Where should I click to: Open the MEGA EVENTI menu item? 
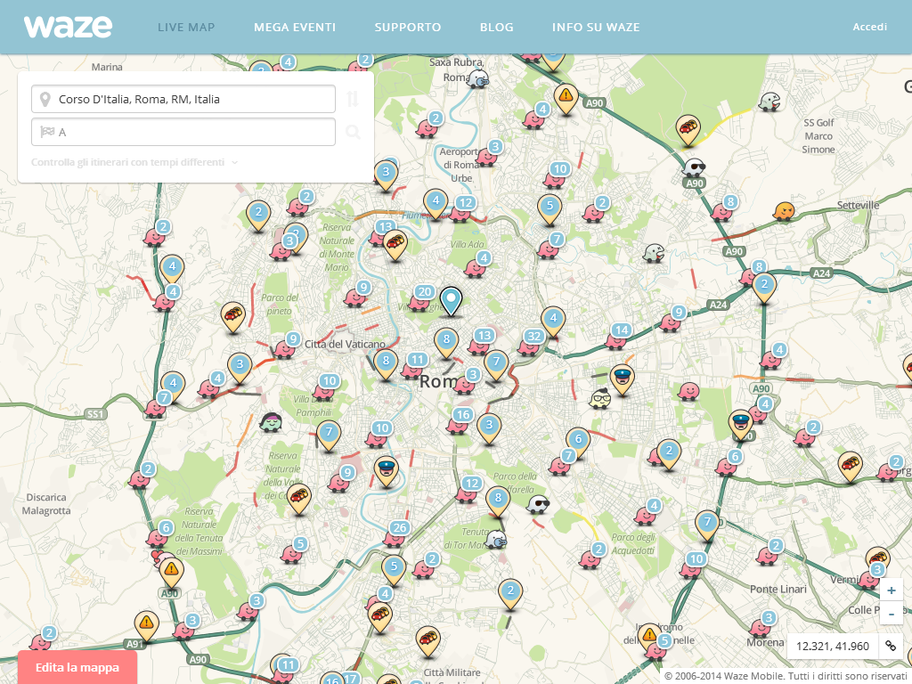click(295, 28)
